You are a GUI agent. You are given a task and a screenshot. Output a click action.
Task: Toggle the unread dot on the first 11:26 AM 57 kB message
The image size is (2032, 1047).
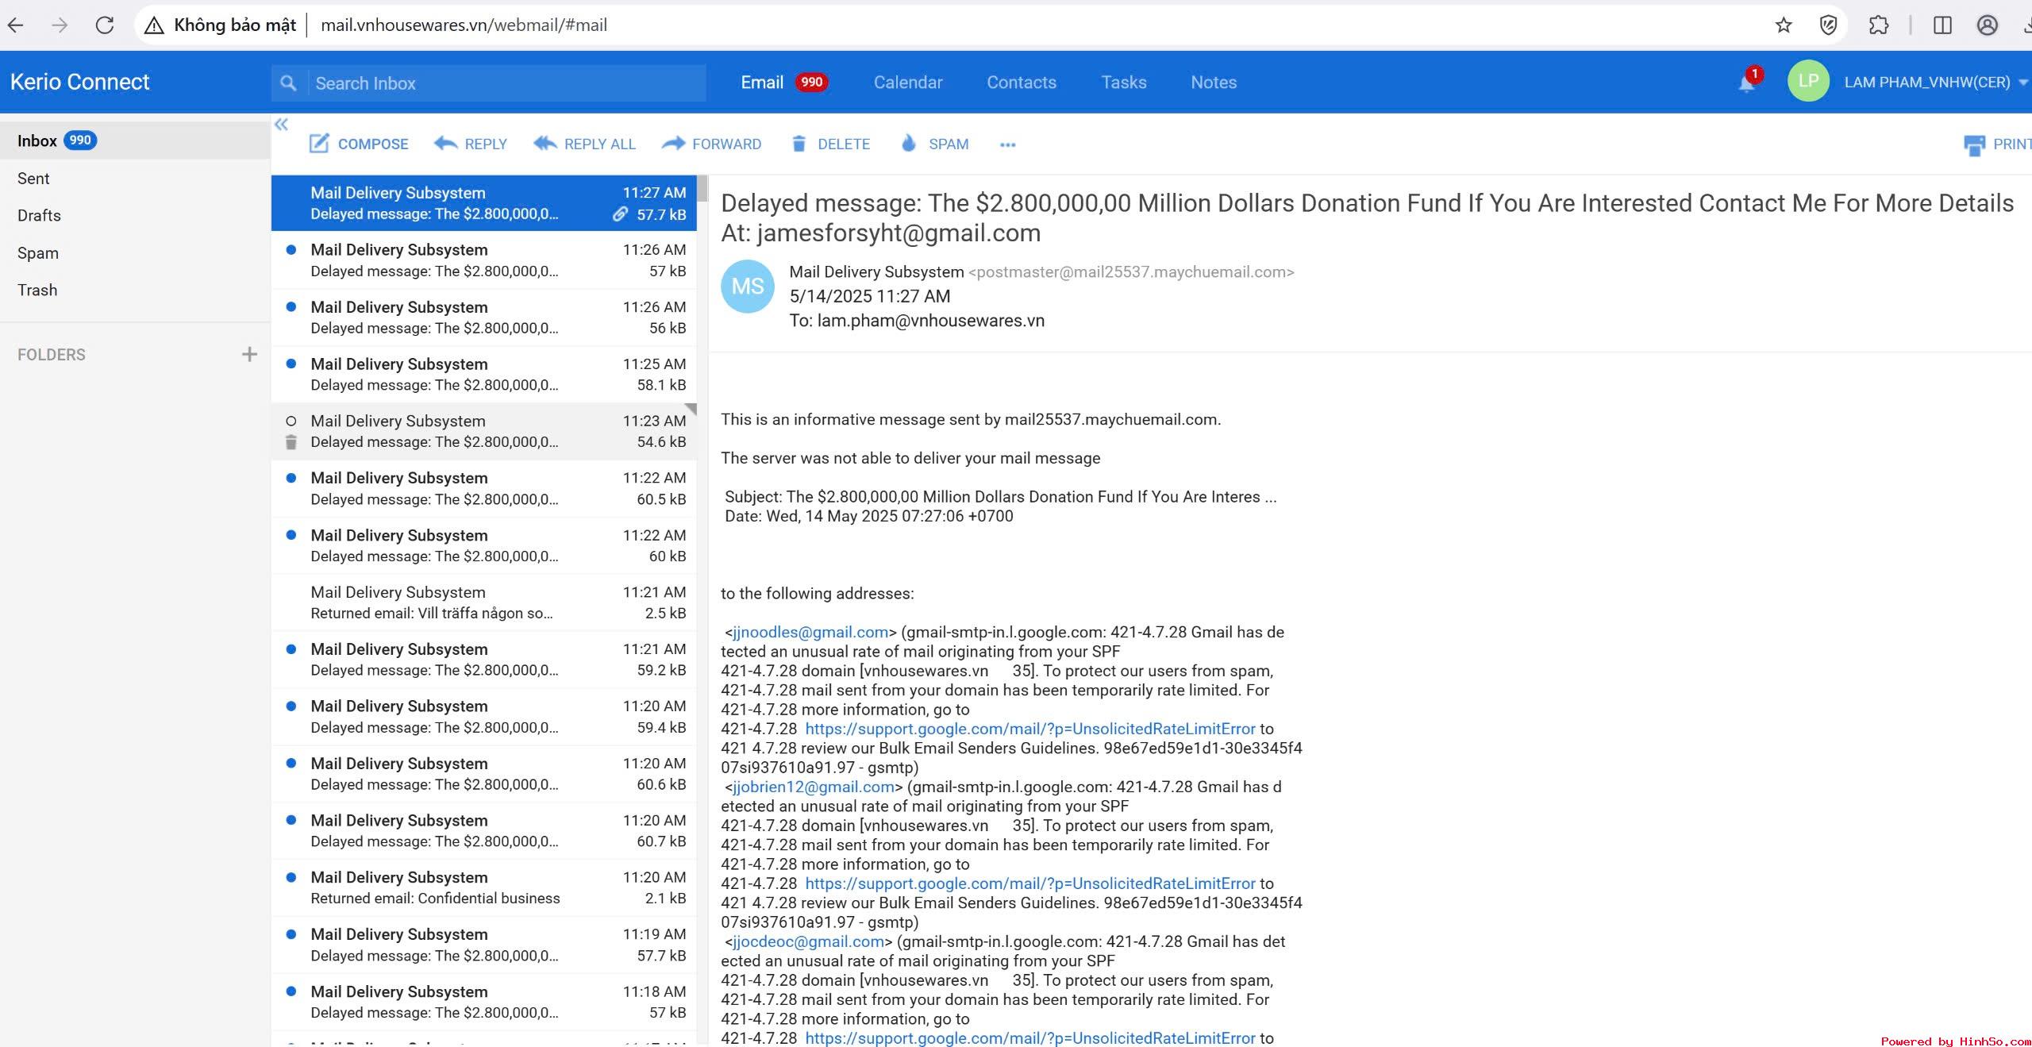[291, 250]
